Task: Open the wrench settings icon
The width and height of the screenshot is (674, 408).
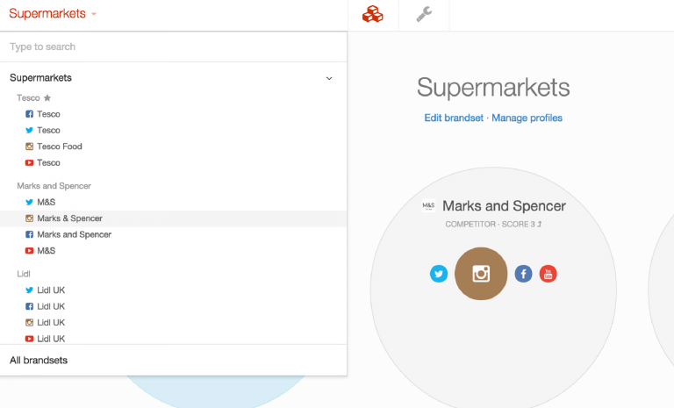Action: click(x=424, y=15)
